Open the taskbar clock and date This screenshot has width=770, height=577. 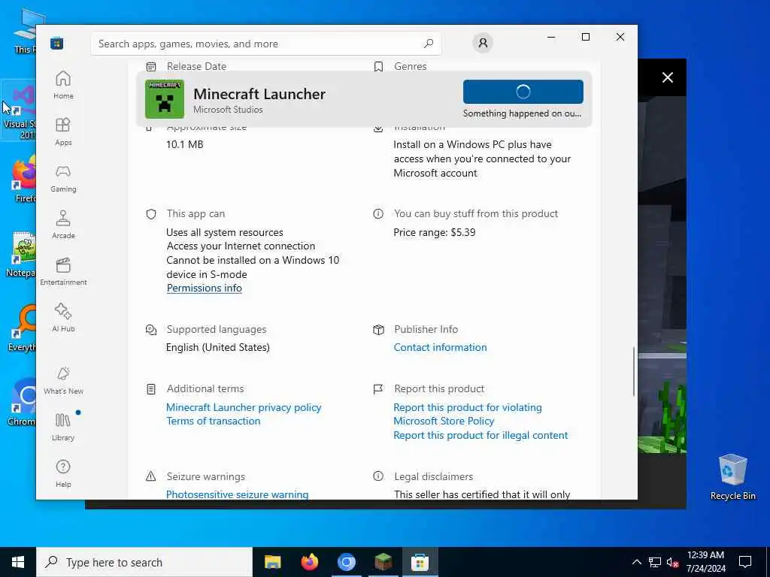(705, 562)
